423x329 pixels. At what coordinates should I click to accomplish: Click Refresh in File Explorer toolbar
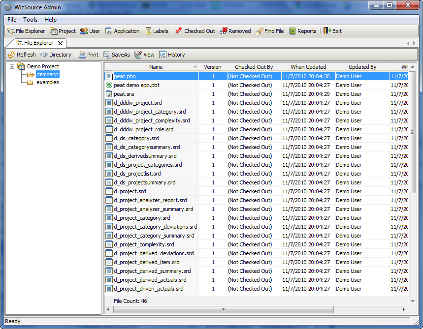[22, 55]
